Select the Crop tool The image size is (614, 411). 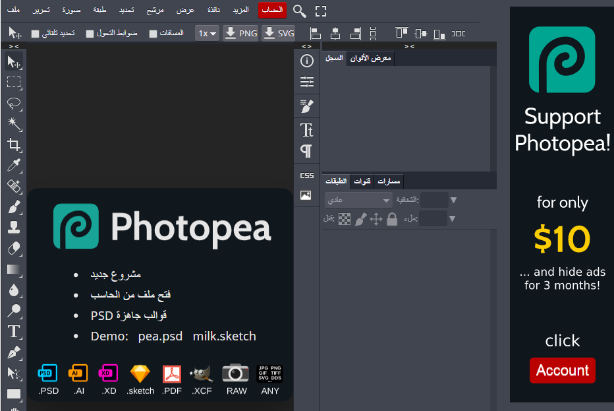point(14,144)
